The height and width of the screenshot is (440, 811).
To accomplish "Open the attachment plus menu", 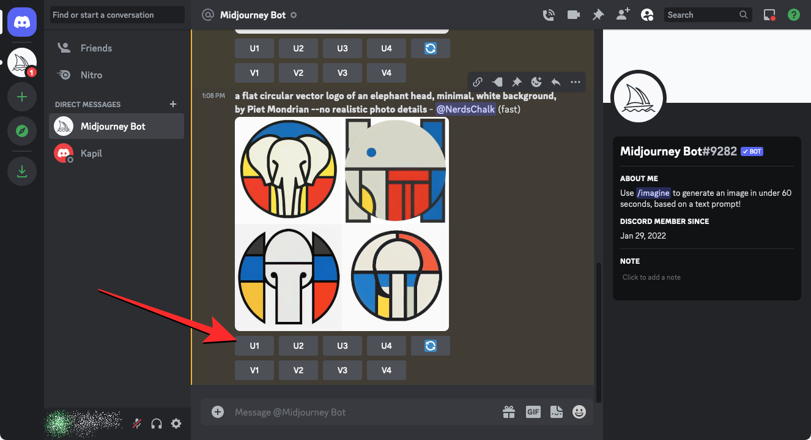I will [x=218, y=412].
